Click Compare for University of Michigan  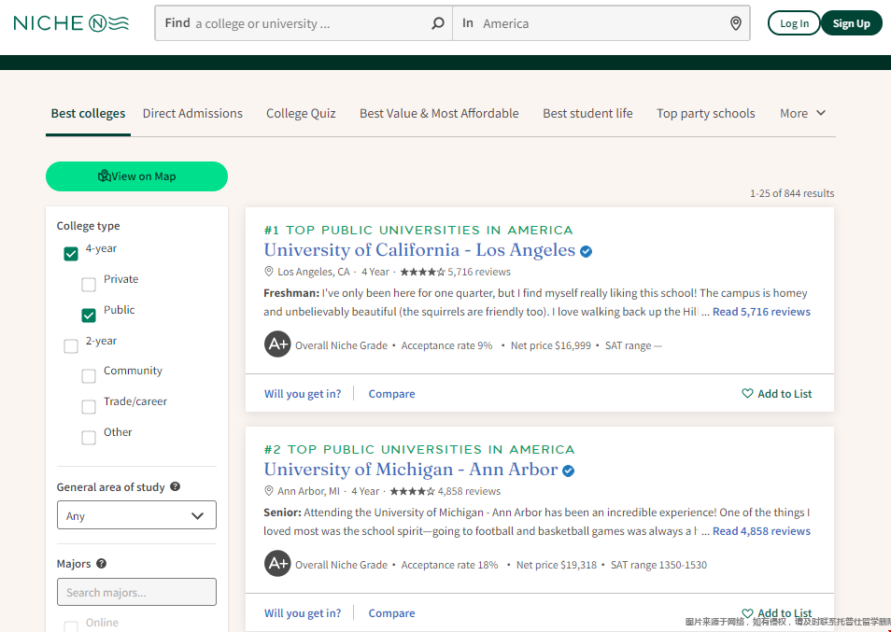(x=391, y=612)
